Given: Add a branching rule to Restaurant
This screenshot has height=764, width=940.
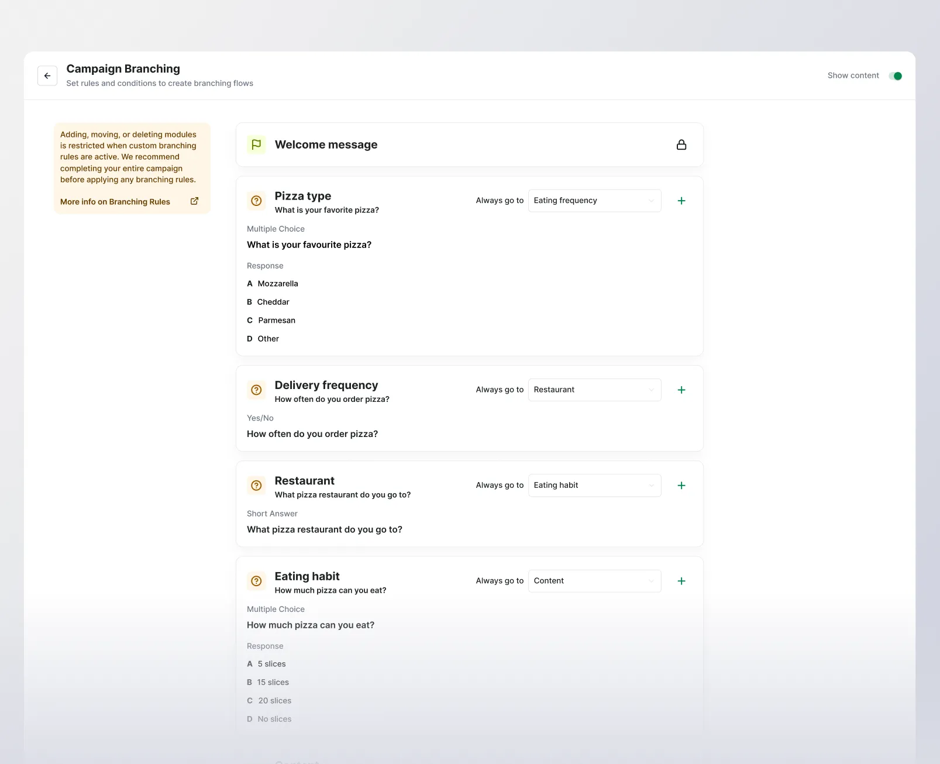Looking at the screenshot, I should click(x=681, y=486).
